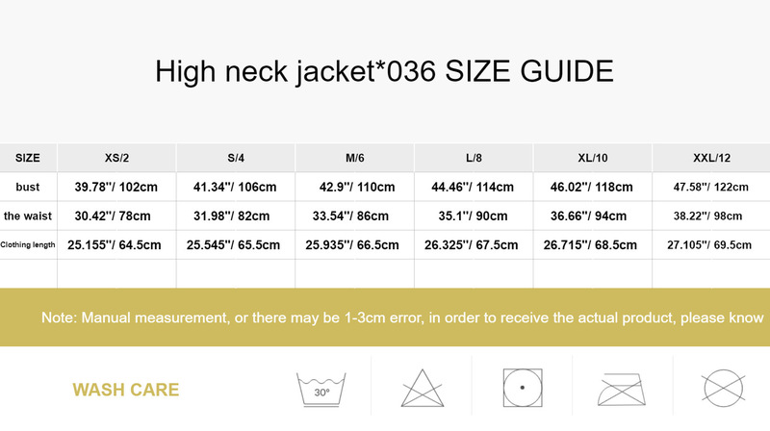Viewport: 770px width, 431px height.
Task: Click the tumble dry low icon
Action: click(x=522, y=389)
